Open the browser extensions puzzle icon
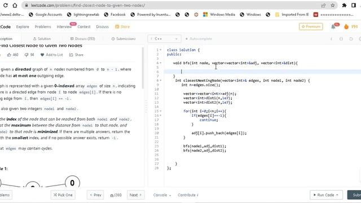This screenshot has width=361, height=203. tap(344, 5)
